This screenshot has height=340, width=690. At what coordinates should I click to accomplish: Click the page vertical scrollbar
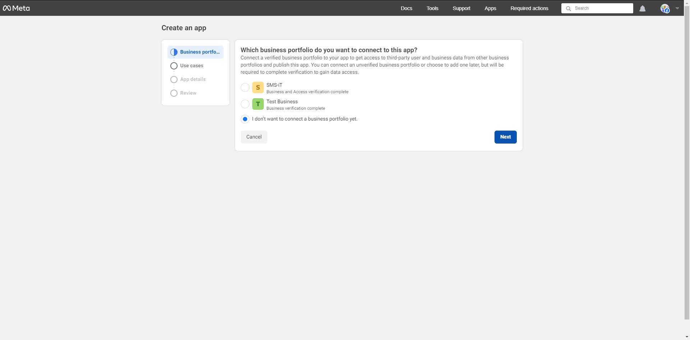[687, 162]
